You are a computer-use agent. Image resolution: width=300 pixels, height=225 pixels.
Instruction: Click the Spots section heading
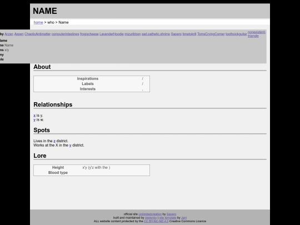tap(42, 130)
